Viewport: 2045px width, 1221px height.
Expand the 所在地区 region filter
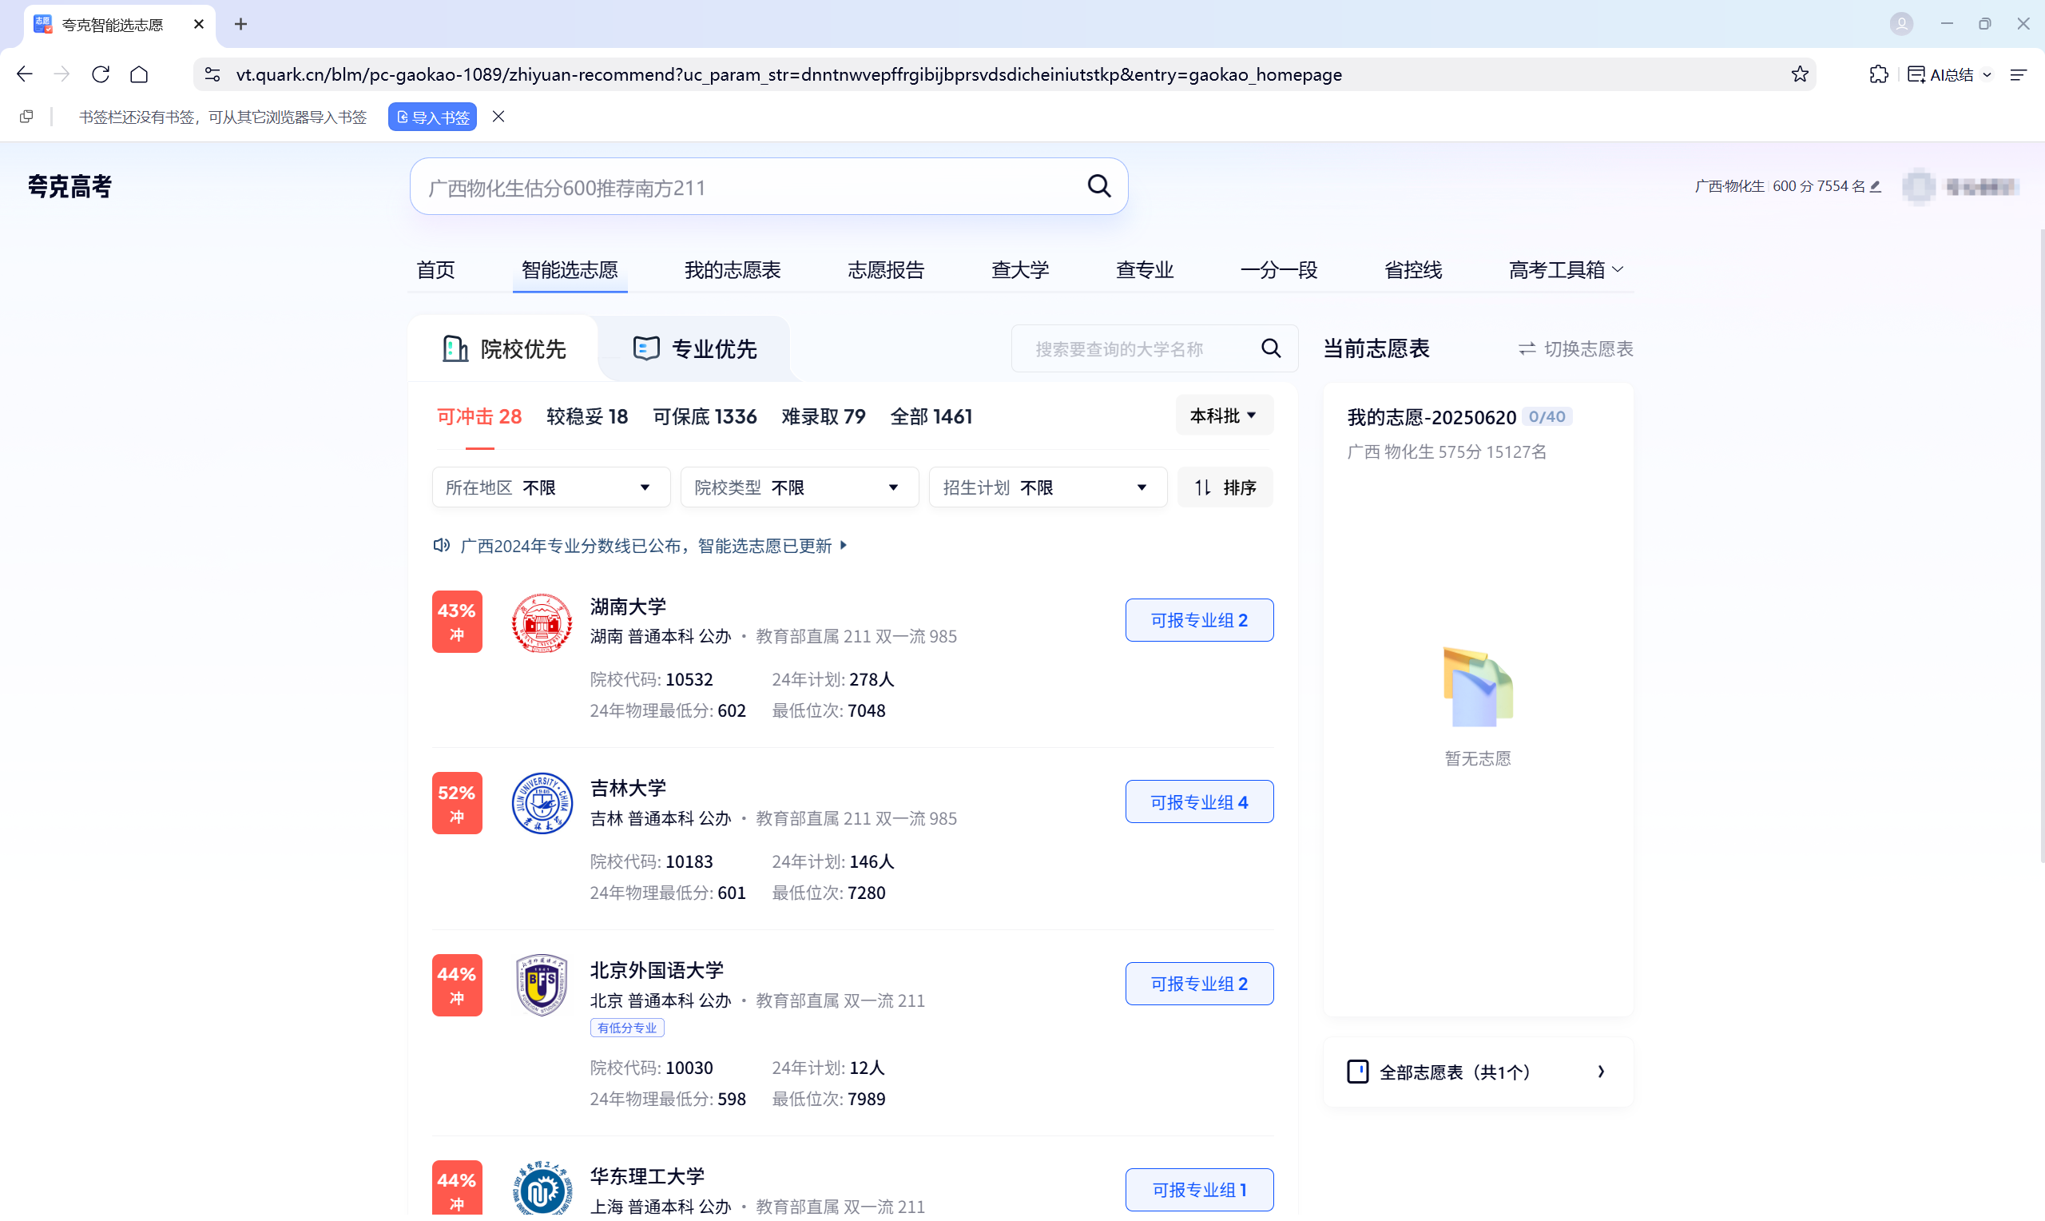pos(550,487)
